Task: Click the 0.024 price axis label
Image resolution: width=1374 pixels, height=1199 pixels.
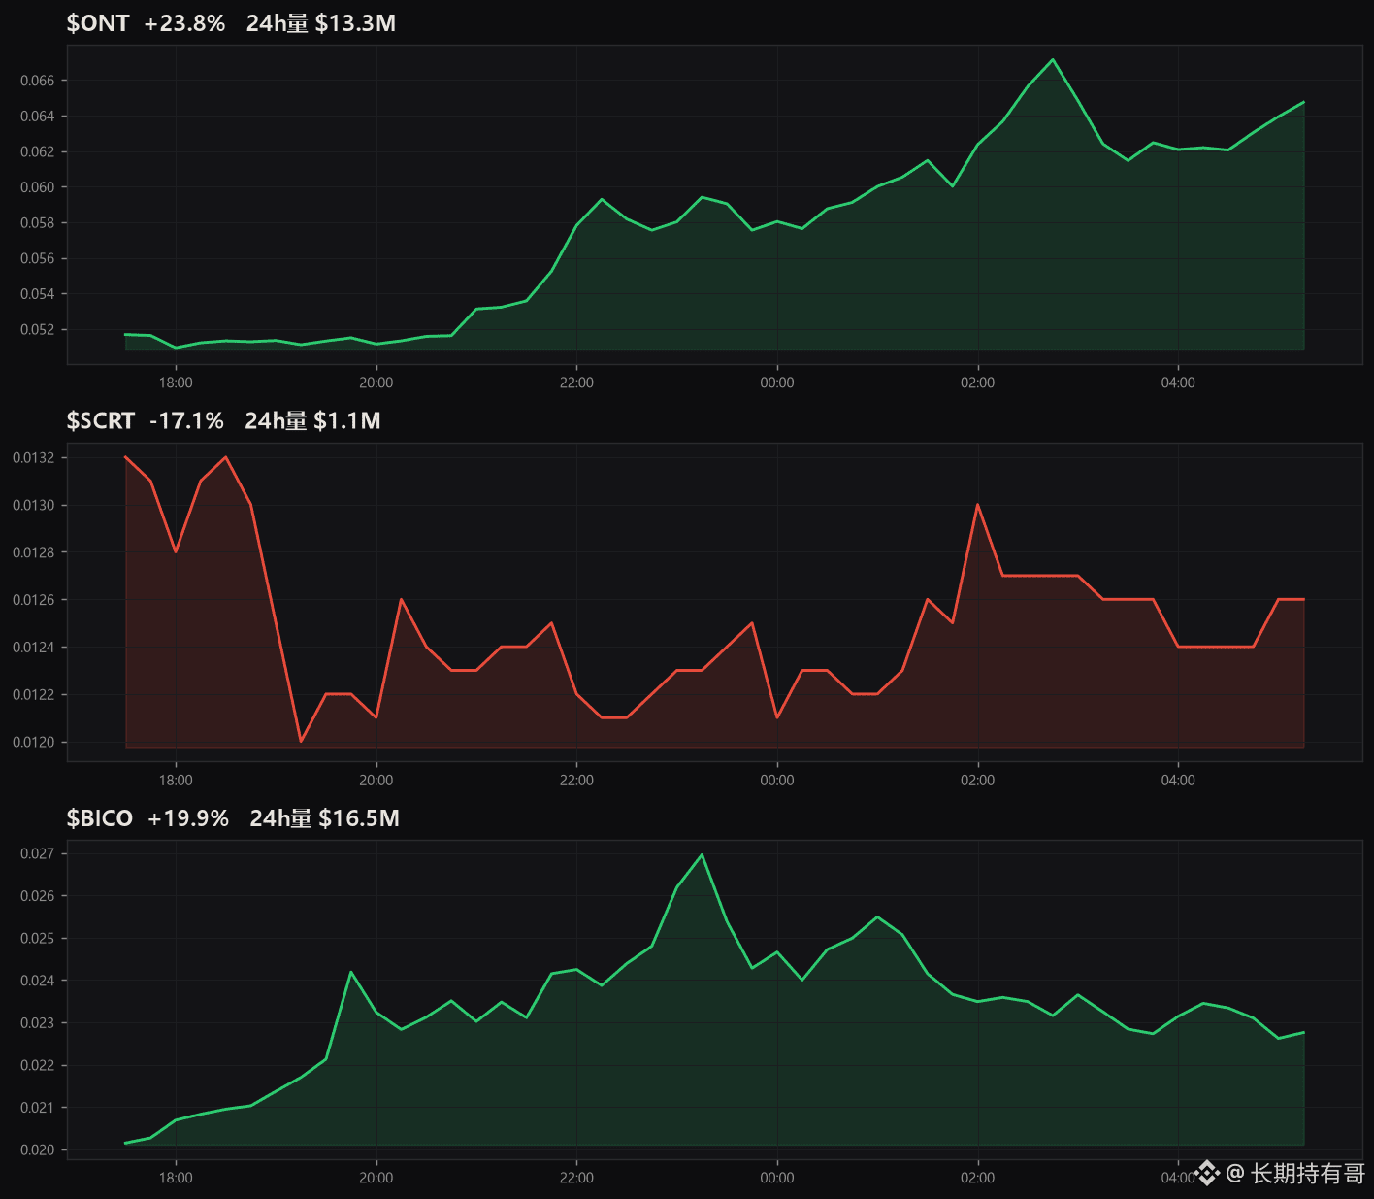Action: point(38,981)
